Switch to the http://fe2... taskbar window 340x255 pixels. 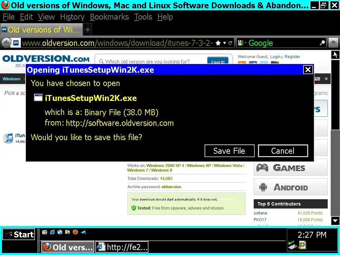(122, 247)
